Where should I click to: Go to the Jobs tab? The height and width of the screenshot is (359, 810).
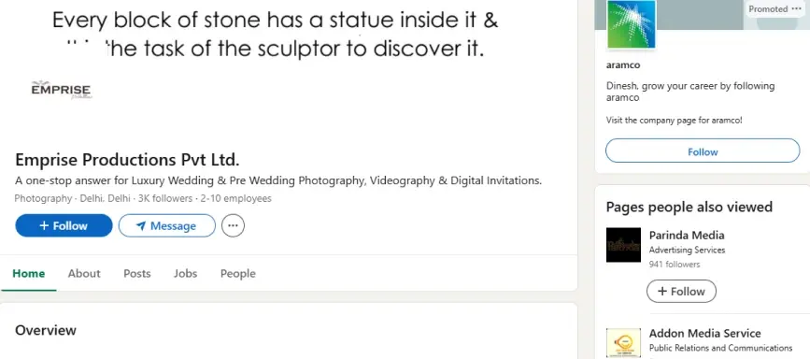pos(186,273)
